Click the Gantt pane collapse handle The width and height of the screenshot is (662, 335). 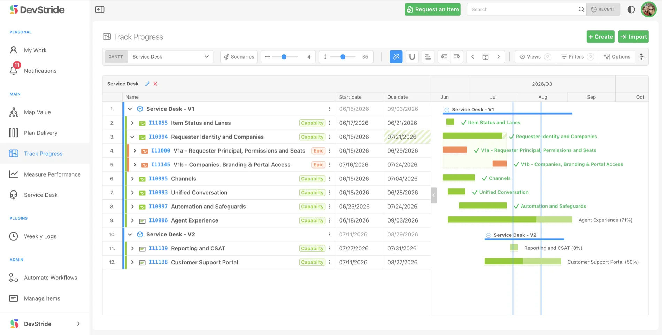pos(434,195)
